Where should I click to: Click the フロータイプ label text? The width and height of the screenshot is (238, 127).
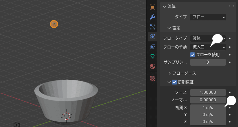[x=175, y=38]
